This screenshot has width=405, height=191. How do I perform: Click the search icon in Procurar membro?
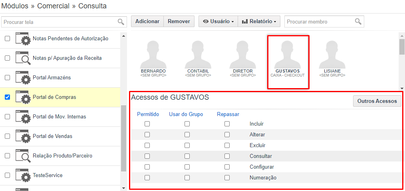click(358, 22)
